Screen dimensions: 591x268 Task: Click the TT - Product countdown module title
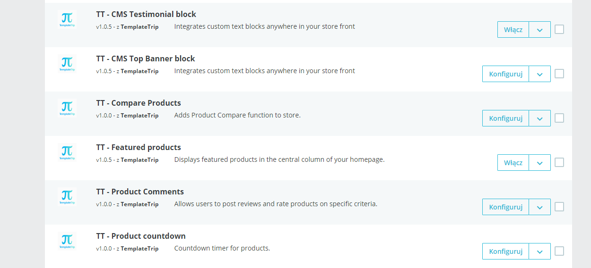(141, 236)
